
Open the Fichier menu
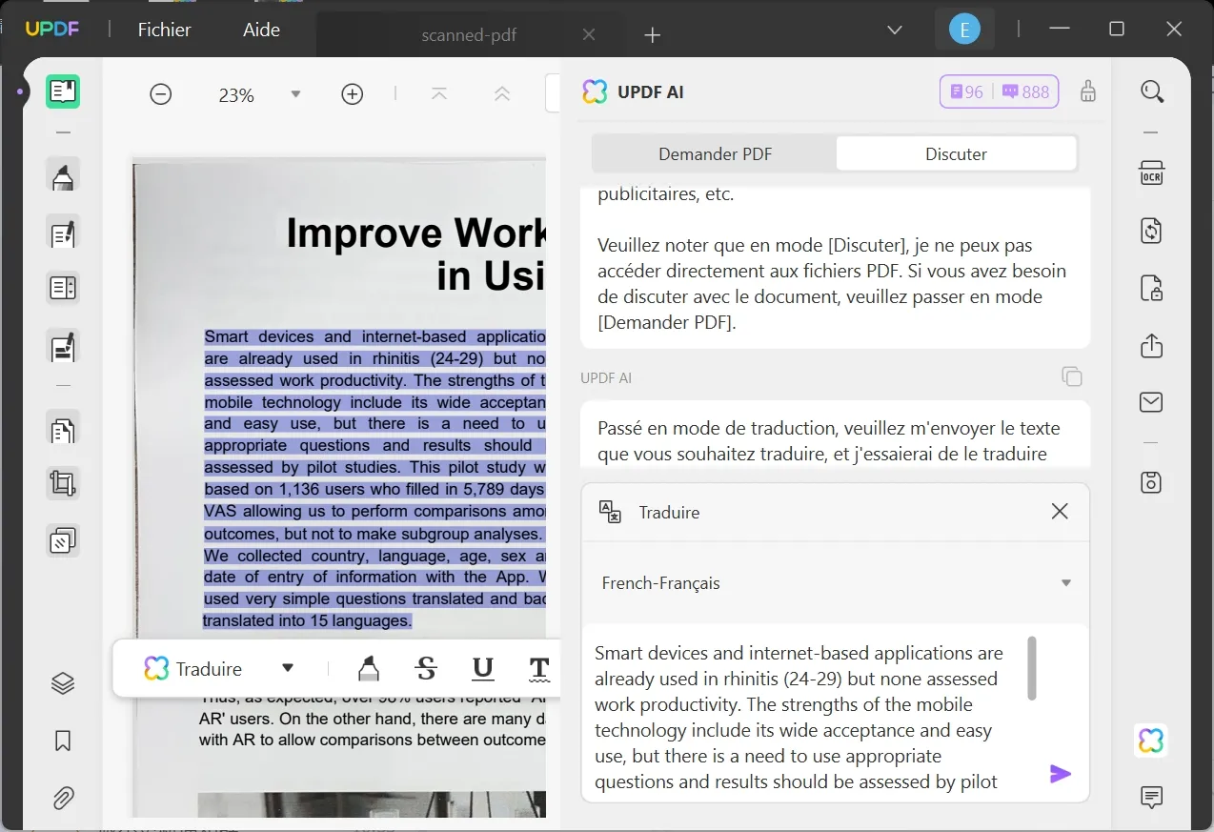tap(165, 30)
